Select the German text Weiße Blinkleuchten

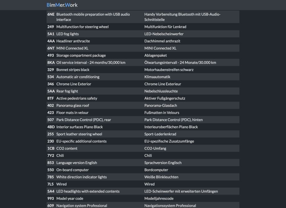click(162, 177)
